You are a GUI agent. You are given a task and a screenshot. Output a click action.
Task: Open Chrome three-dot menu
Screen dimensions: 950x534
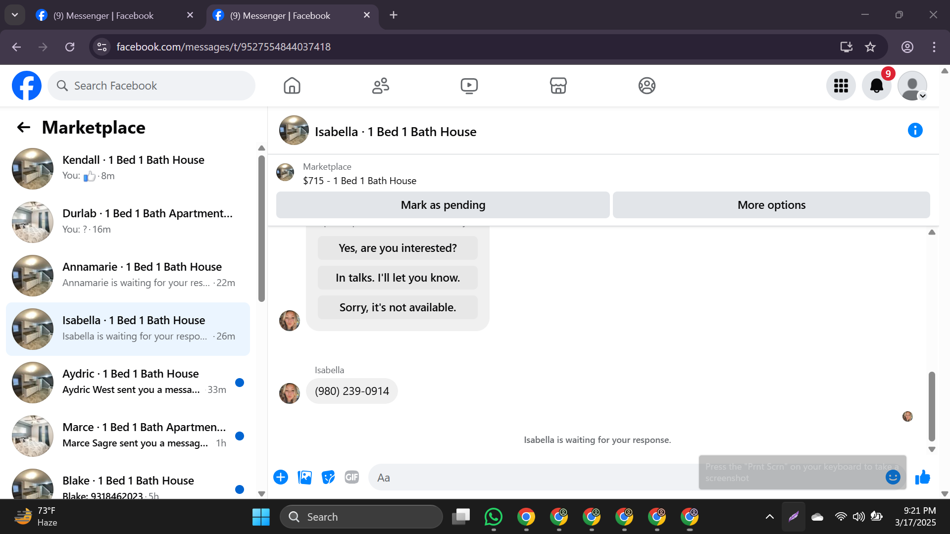pos(934,47)
